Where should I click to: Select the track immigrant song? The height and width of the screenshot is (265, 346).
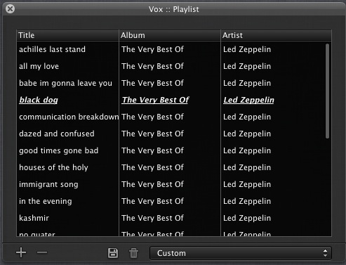click(x=174, y=184)
